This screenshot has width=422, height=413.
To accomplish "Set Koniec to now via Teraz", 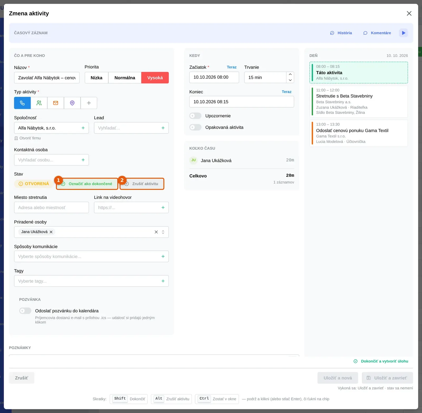I will (286, 92).
